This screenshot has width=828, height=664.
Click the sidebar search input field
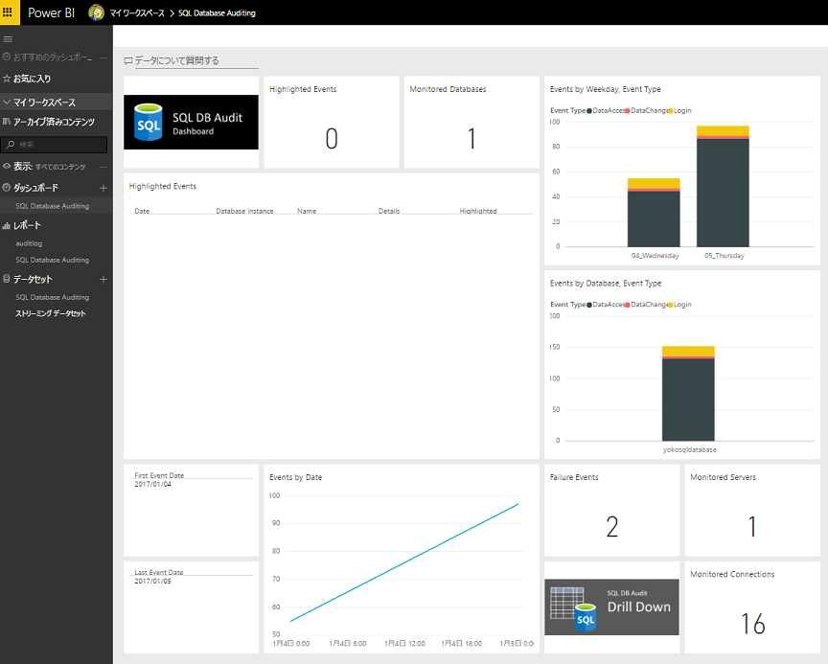54,144
